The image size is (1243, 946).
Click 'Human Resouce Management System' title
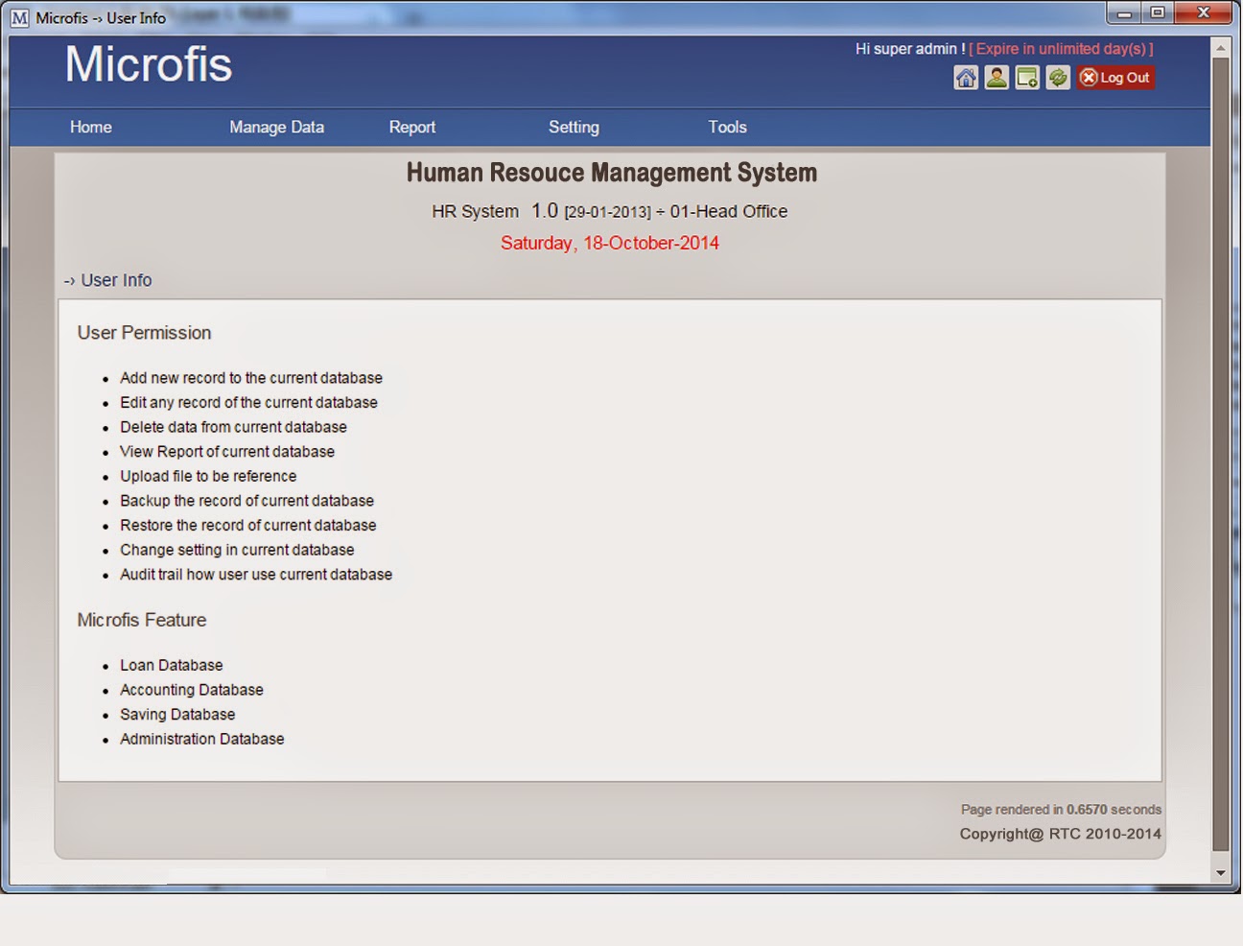coord(612,173)
